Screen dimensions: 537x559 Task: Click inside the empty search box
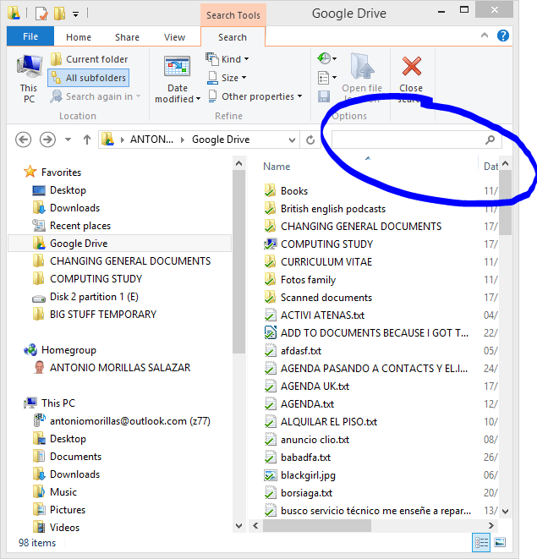click(x=408, y=140)
